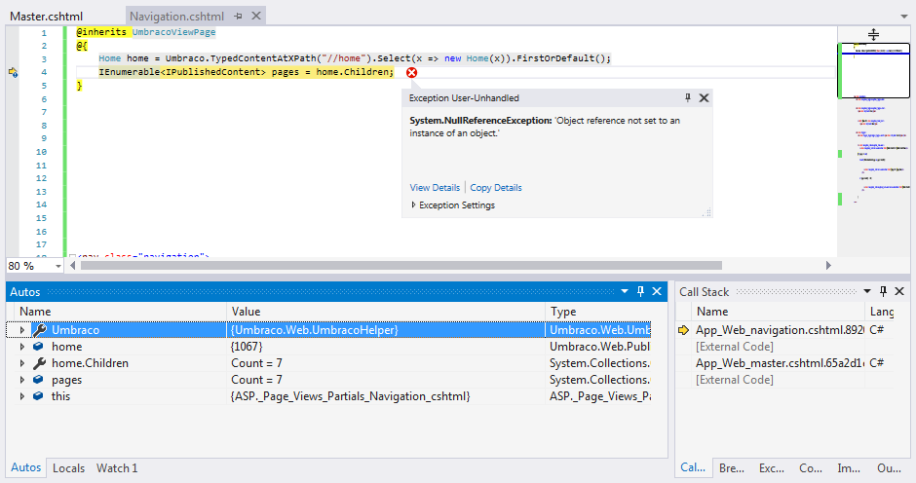Click the pages variable cube icon
Viewport: 916px width, 483px height.
(39, 380)
